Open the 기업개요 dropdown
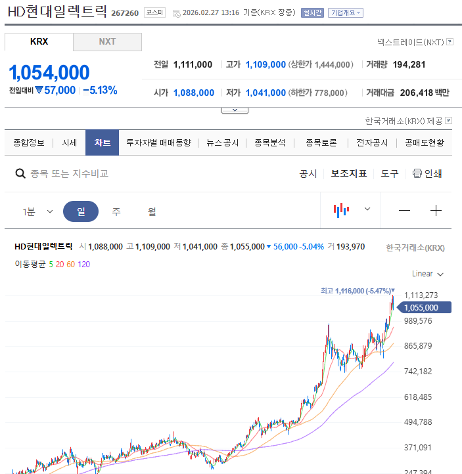 point(346,12)
